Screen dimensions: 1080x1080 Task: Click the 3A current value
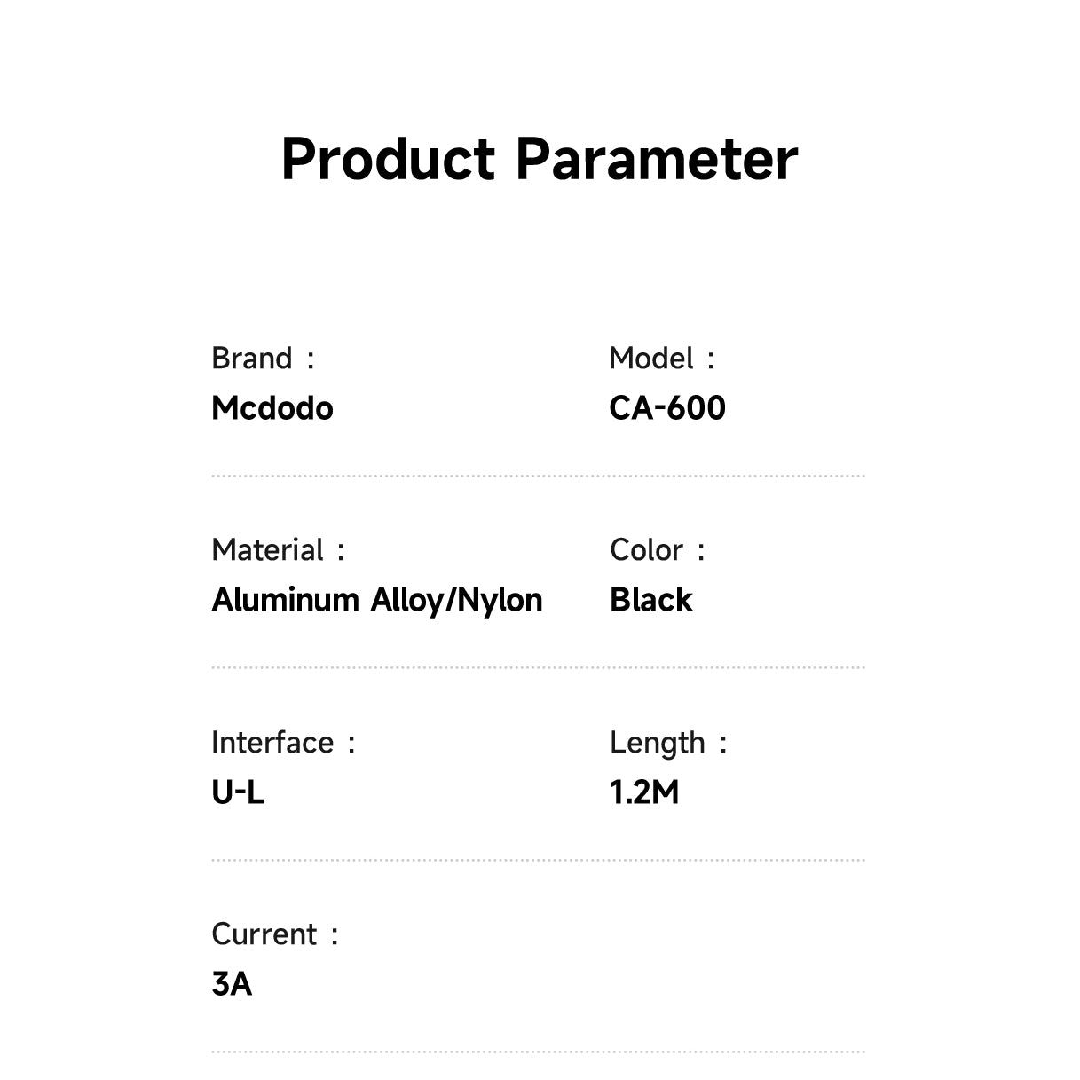(232, 984)
